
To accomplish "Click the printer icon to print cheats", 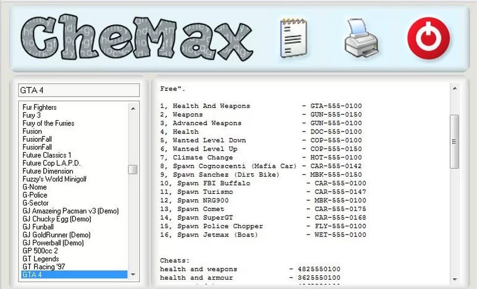I will click(x=362, y=38).
